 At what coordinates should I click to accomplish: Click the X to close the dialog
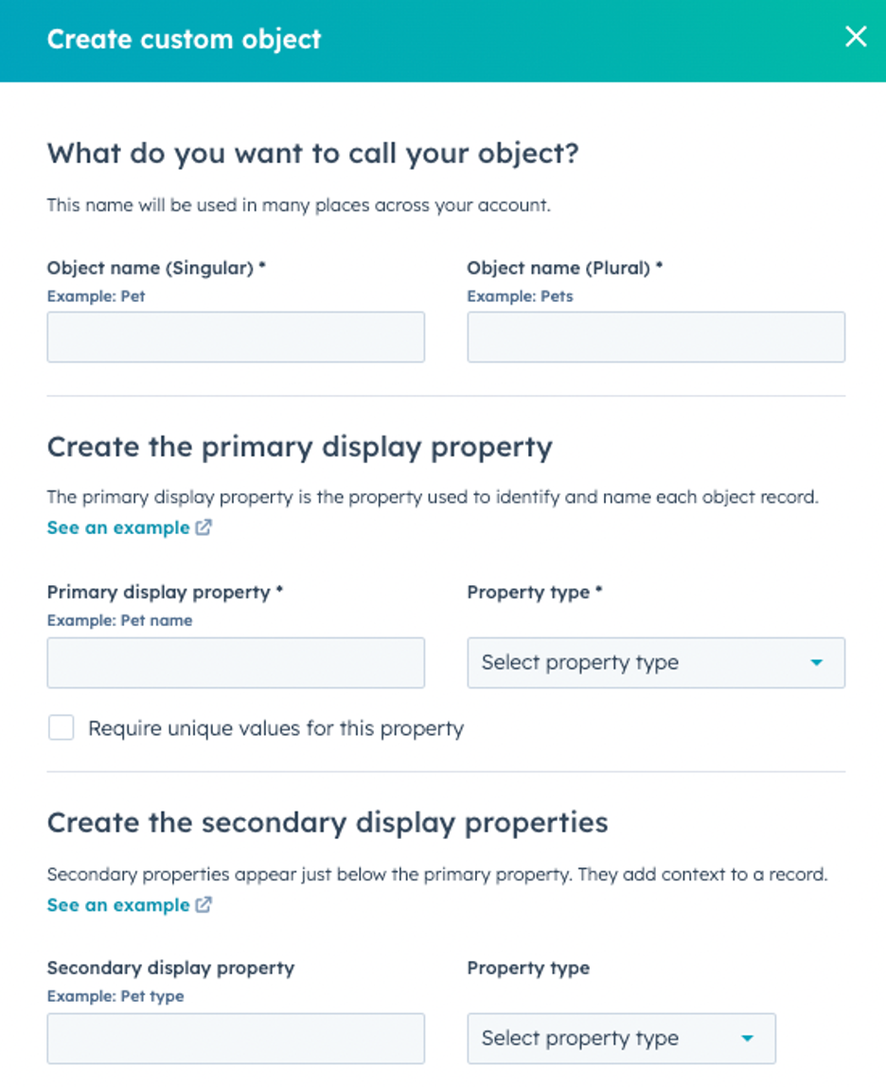coord(856,37)
